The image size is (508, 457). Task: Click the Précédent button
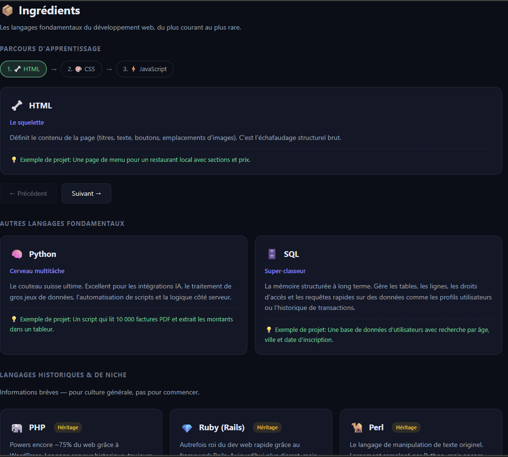point(29,193)
